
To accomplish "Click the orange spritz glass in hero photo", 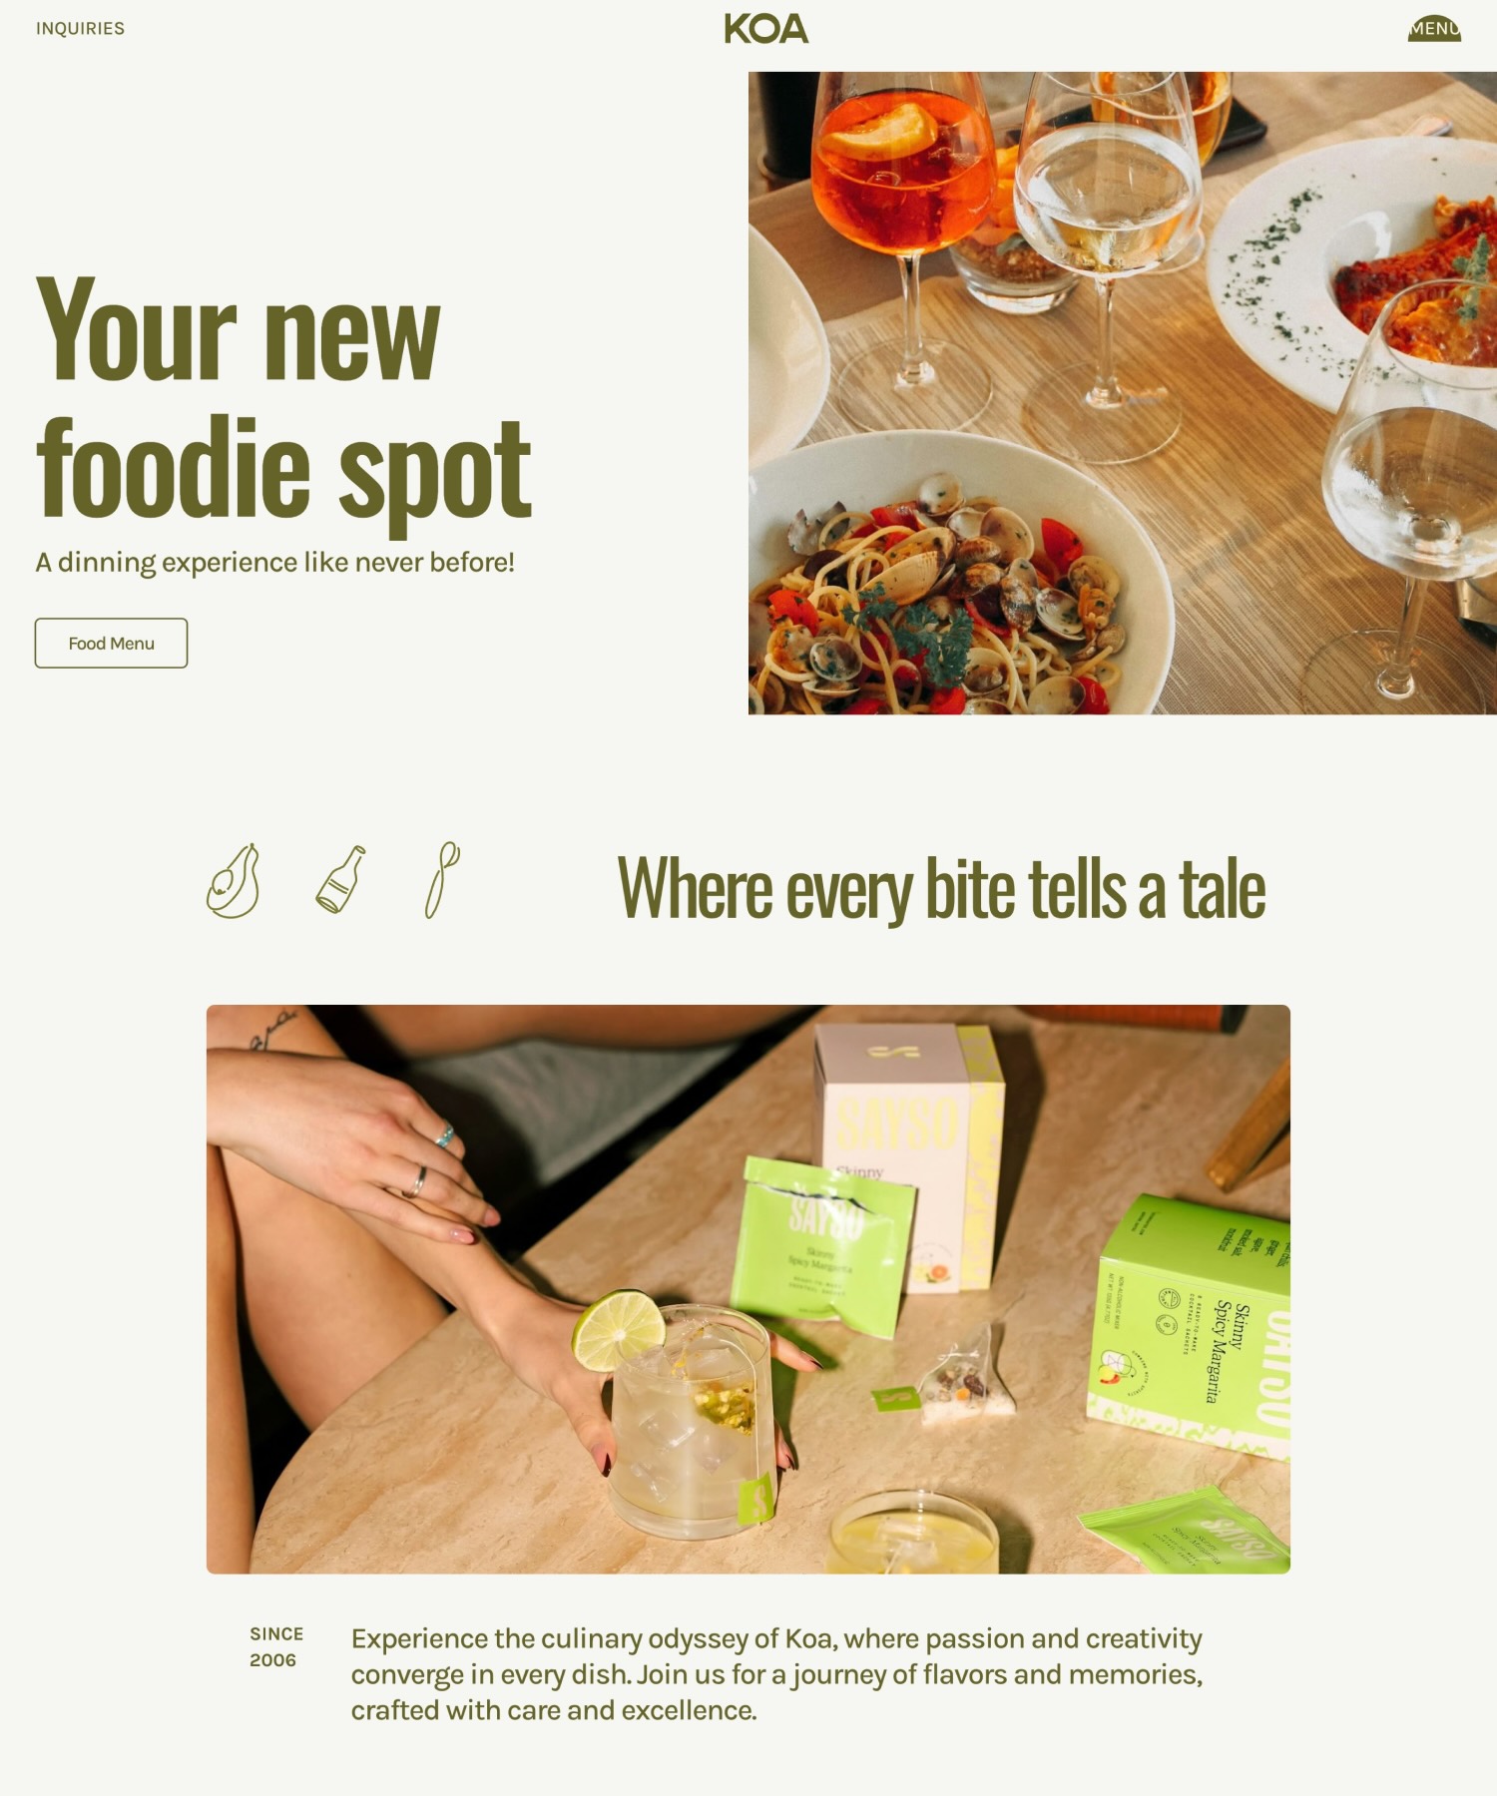I will point(901,229).
